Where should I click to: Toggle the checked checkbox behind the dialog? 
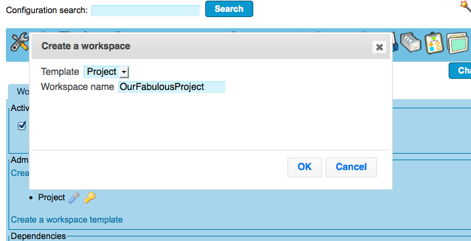pos(22,125)
